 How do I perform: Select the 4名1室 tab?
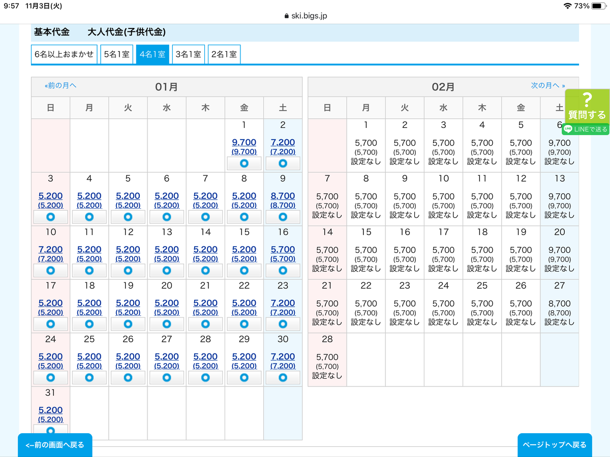click(x=152, y=54)
